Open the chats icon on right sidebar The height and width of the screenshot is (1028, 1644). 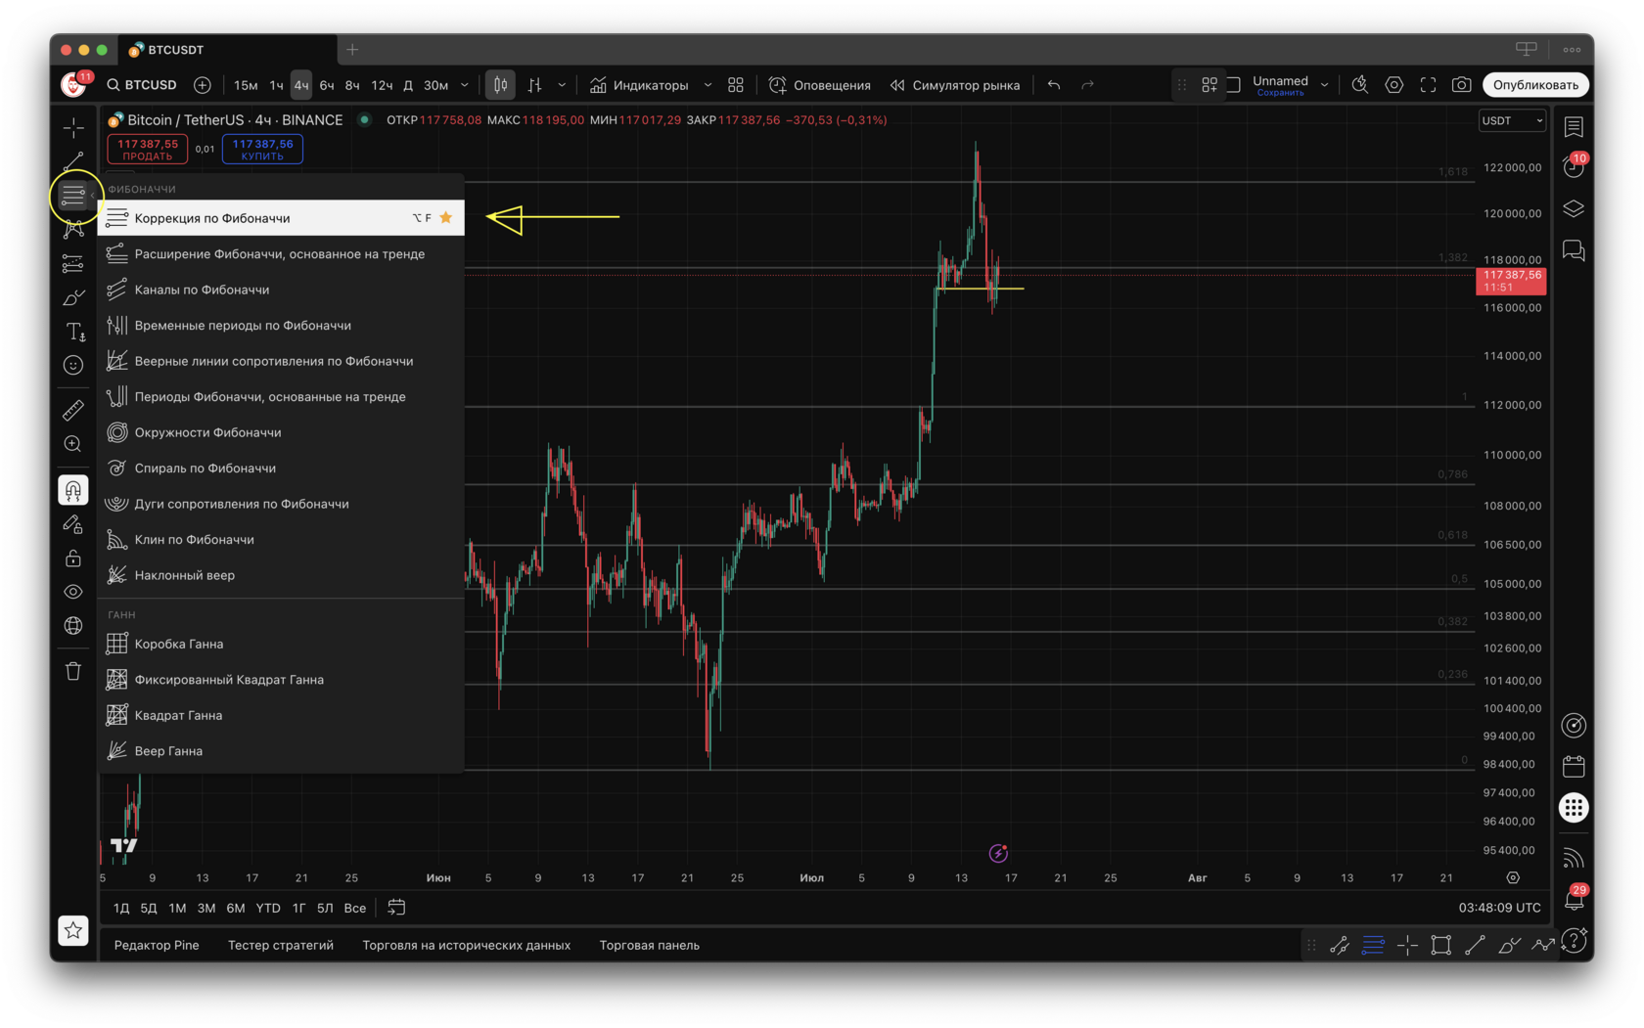[1574, 251]
